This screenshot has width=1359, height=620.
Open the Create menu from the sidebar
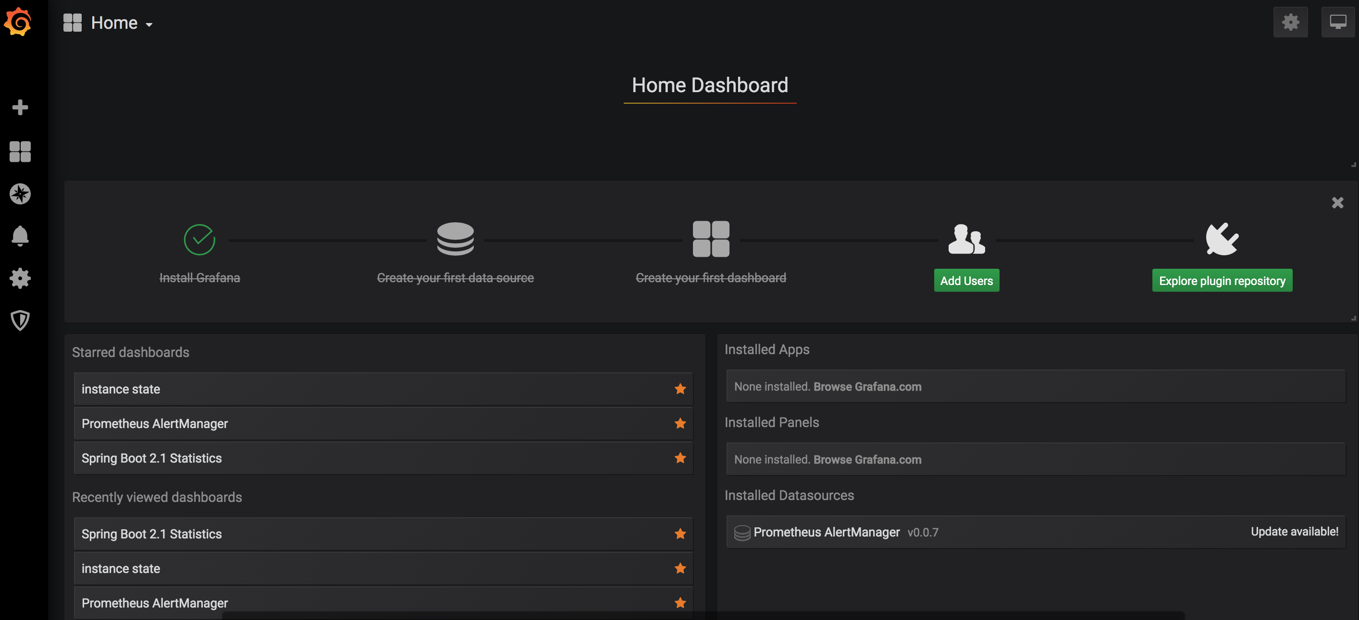tap(20, 107)
